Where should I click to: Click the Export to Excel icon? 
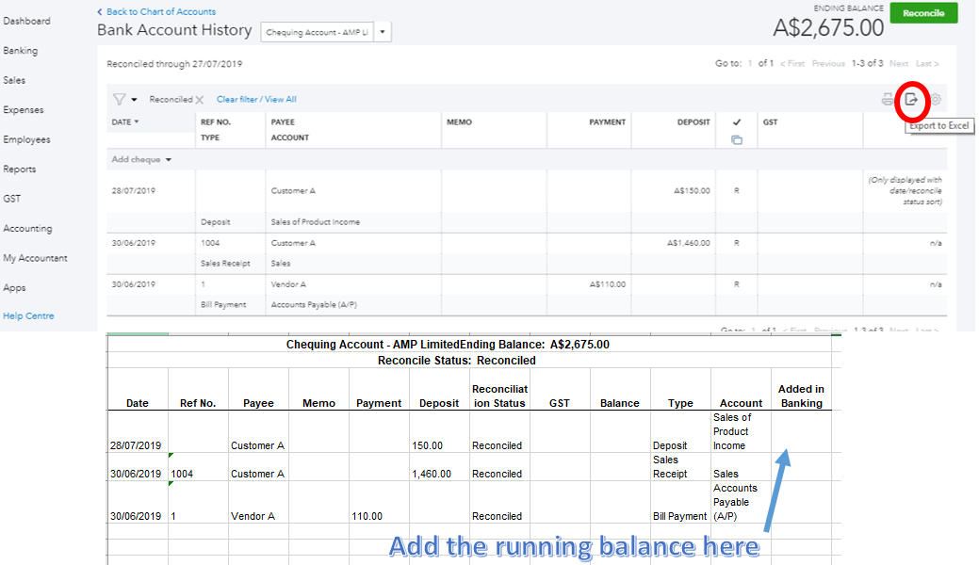pos(910,99)
